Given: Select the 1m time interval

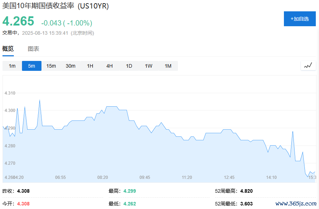Looking at the screenshot, I should pyautogui.click(x=12, y=66).
